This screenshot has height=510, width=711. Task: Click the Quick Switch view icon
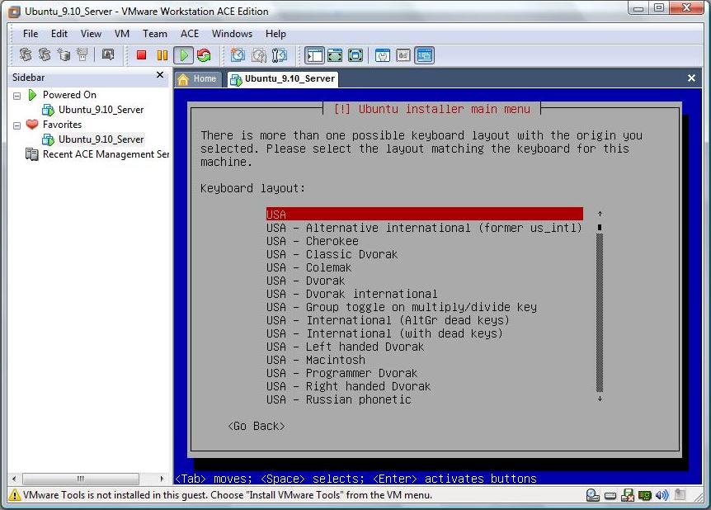335,55
